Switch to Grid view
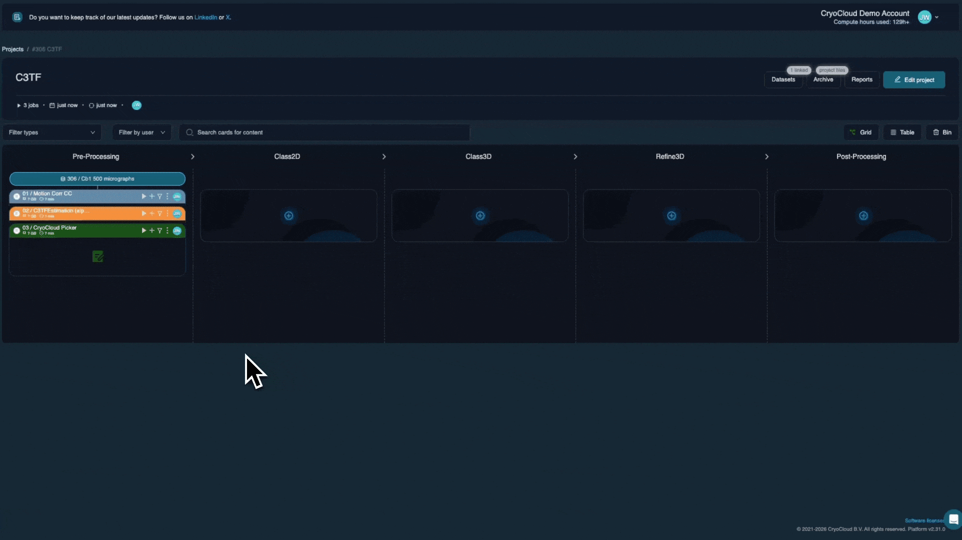The width and height of the screenshot is (962, 540). (x=861, y=132)
